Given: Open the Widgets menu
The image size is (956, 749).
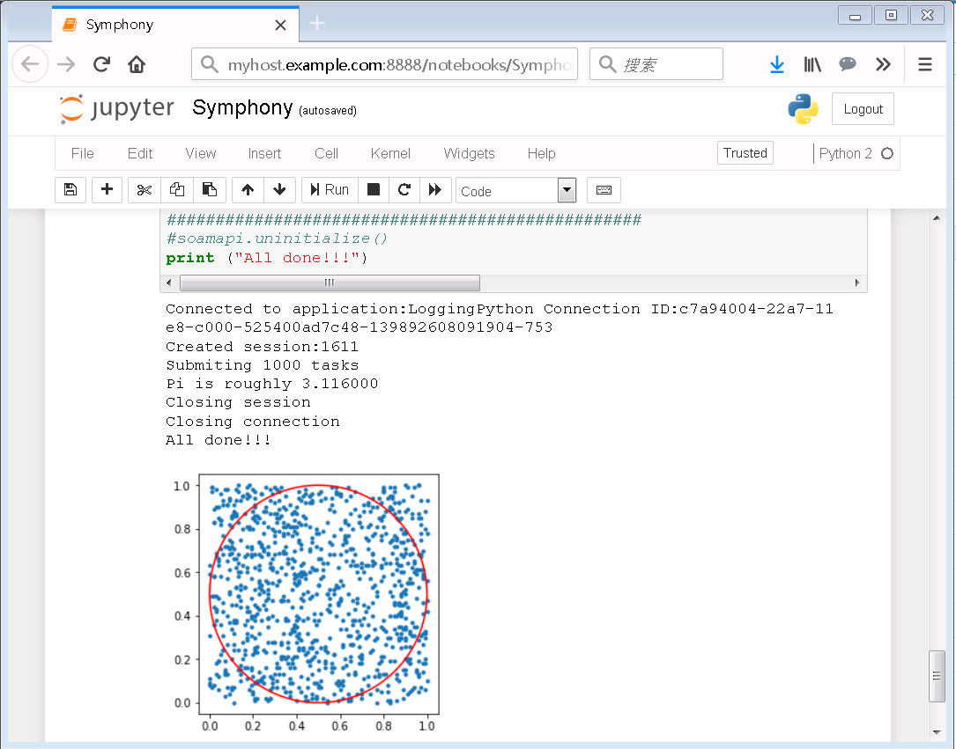Looking at the screenshot, I should tap(469, 153).
